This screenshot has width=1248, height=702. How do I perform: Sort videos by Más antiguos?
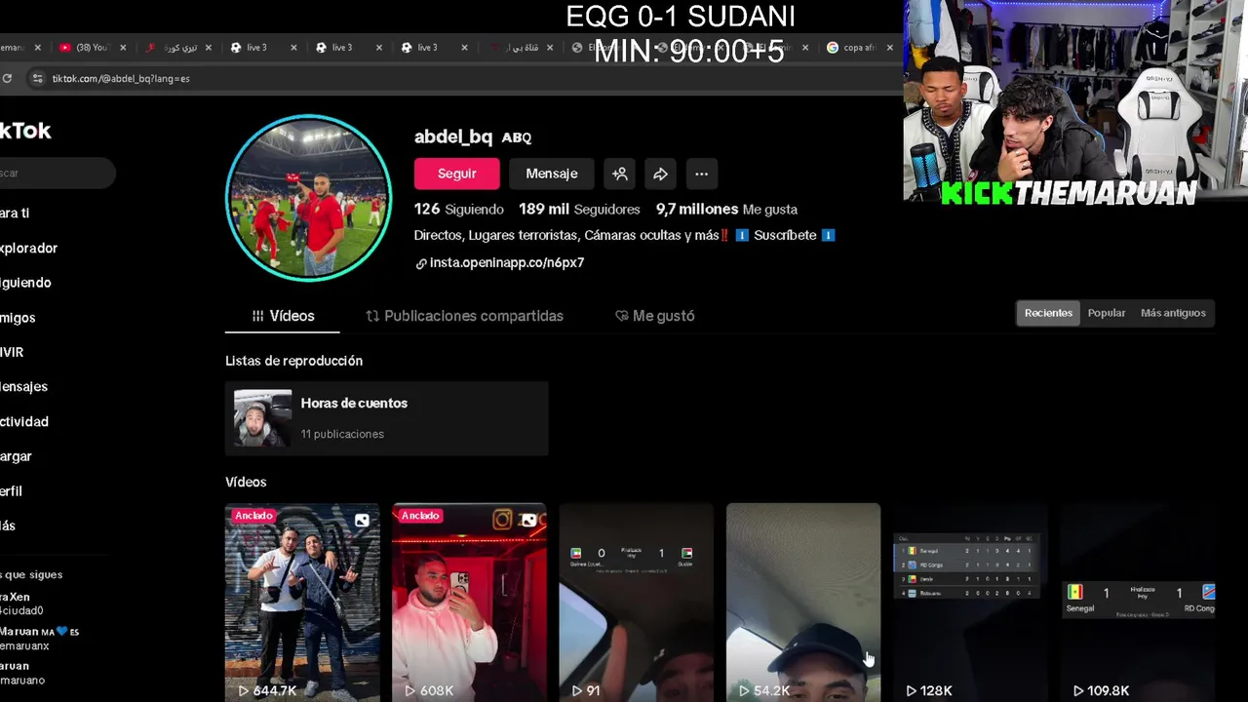coord(1173,313)
